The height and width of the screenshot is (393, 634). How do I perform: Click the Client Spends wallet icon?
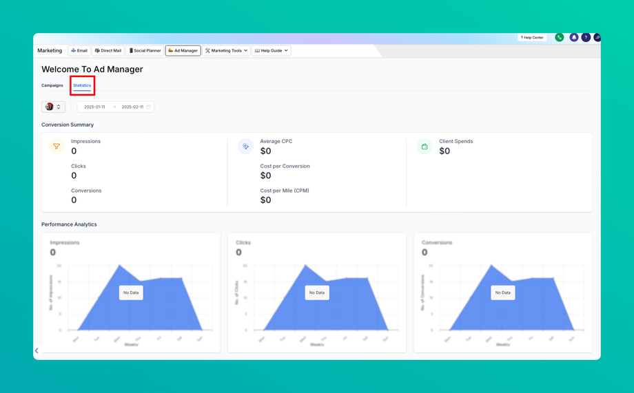point(425,146)
